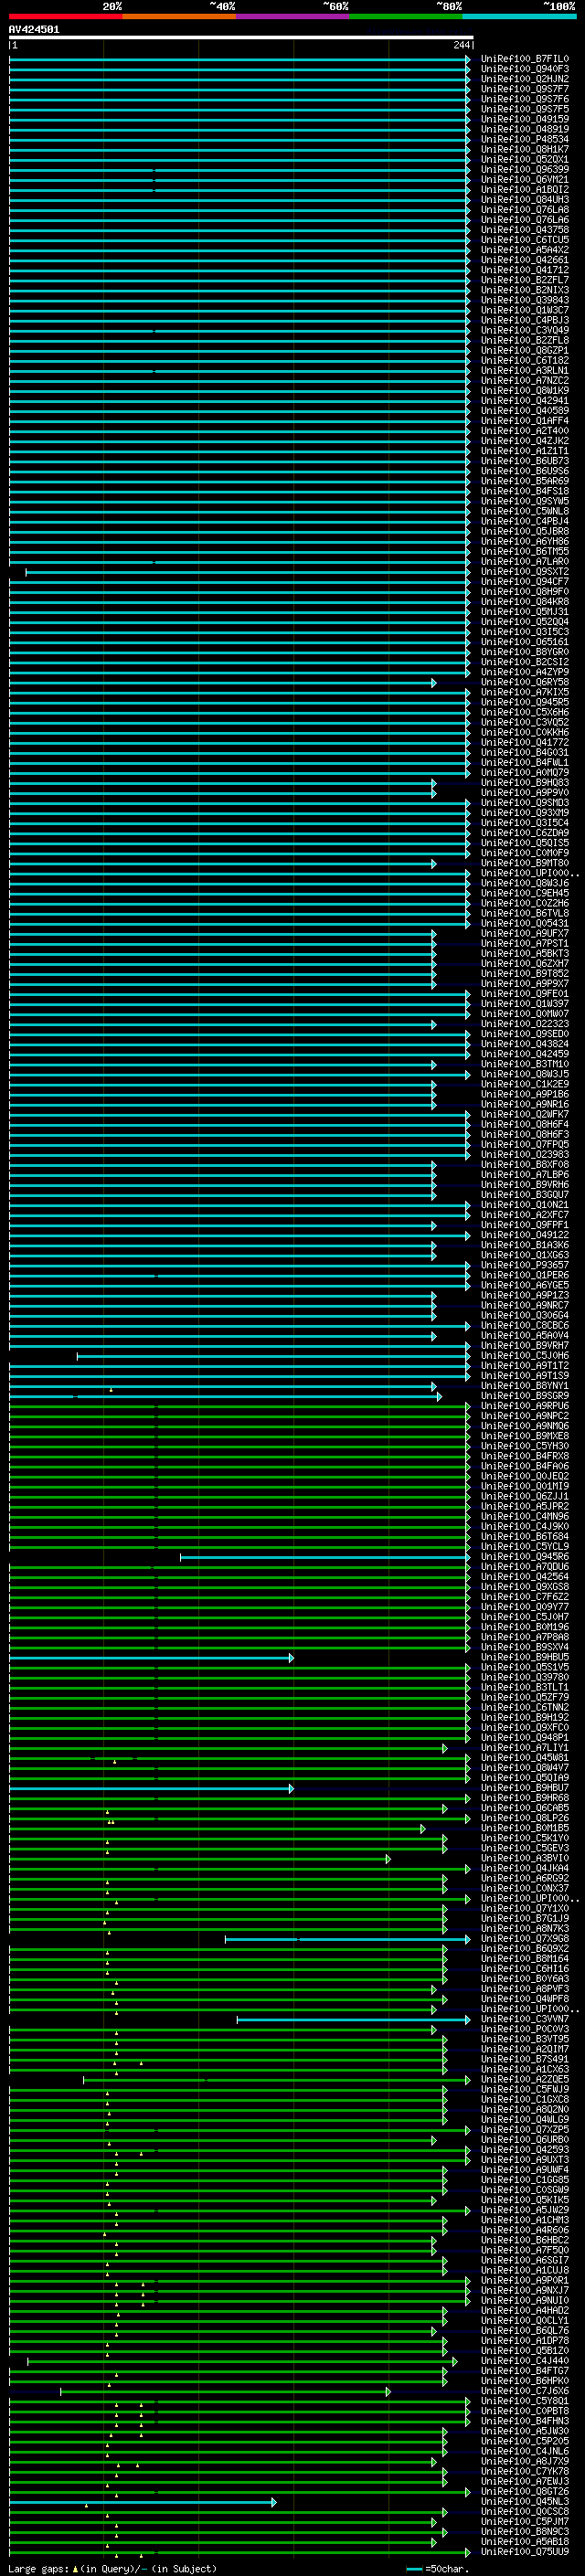The height and width of the screenshot is (2576, 585).
Task: Click the alignment bar for UniRef100_B7FIL0
Action: 240,59
